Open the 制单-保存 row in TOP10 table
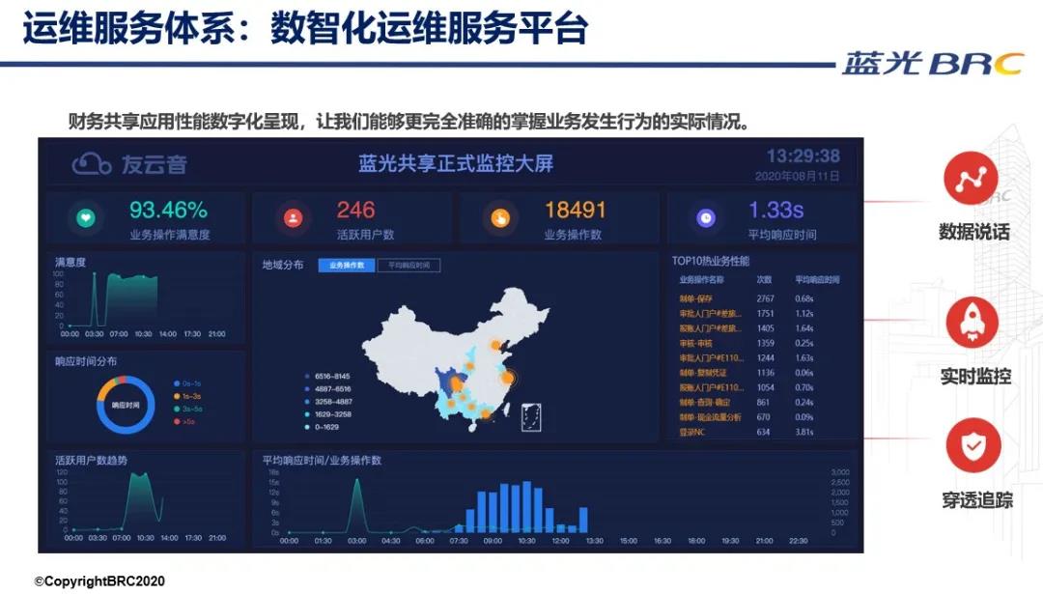Image resolution: width=1043 pixels, height=594 pixels. click(697, 298)
